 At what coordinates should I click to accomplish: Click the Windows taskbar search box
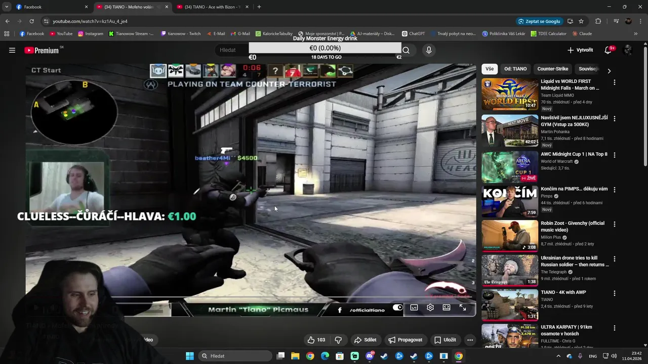coord(235,356)
